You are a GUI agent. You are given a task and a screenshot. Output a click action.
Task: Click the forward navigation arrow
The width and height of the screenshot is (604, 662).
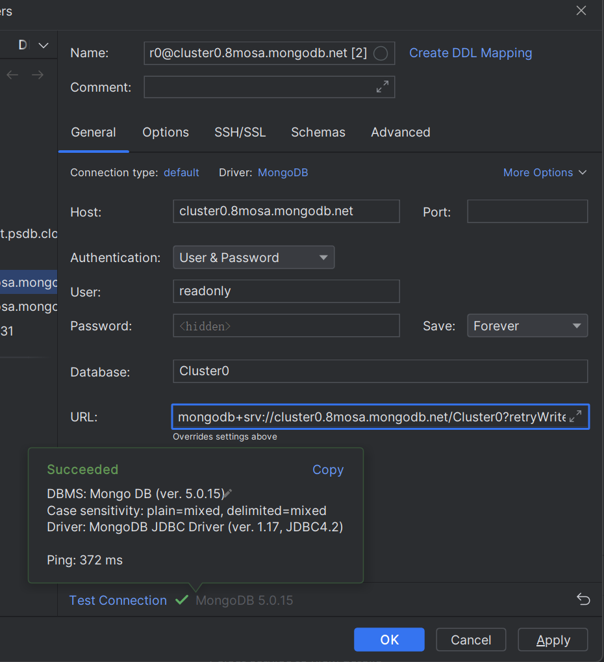click(x=37, y=74)
